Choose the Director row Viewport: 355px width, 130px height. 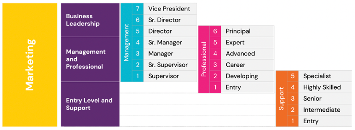(x=164, y=31)
